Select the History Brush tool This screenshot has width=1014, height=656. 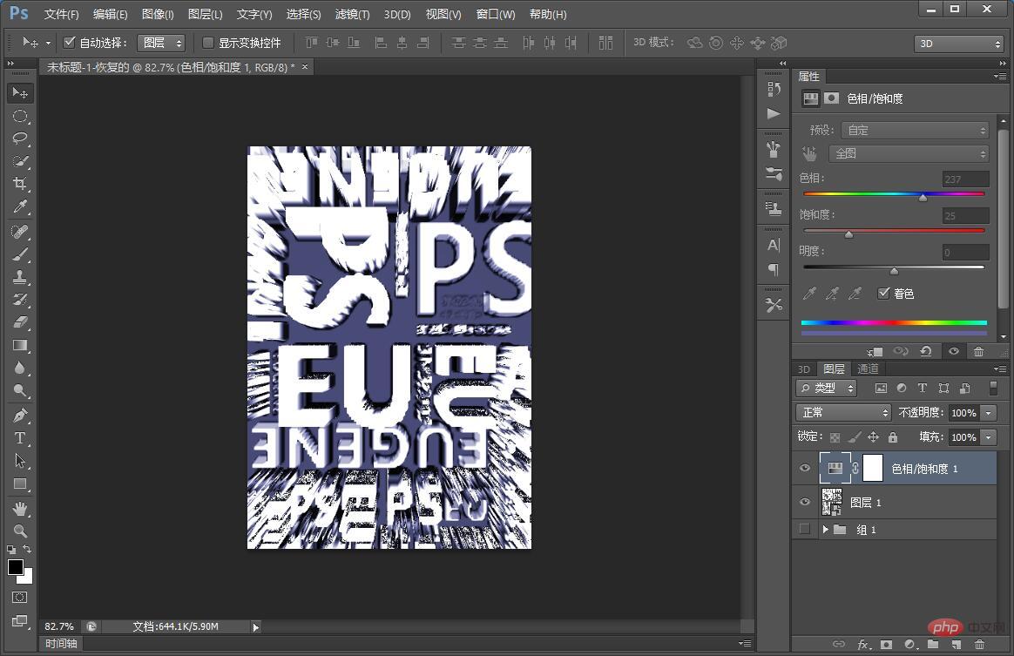coord(20,300)
